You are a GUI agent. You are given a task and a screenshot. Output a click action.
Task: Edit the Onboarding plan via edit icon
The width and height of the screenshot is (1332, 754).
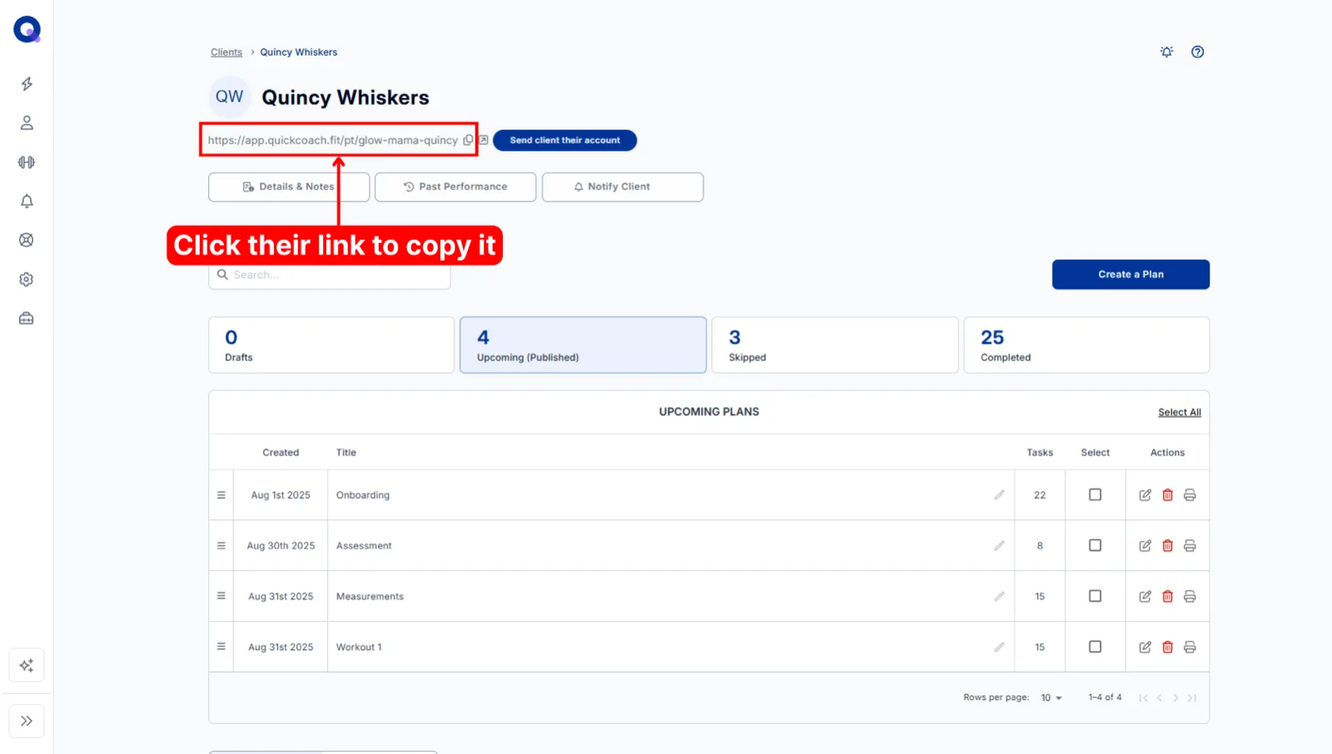pos(1145,495)
